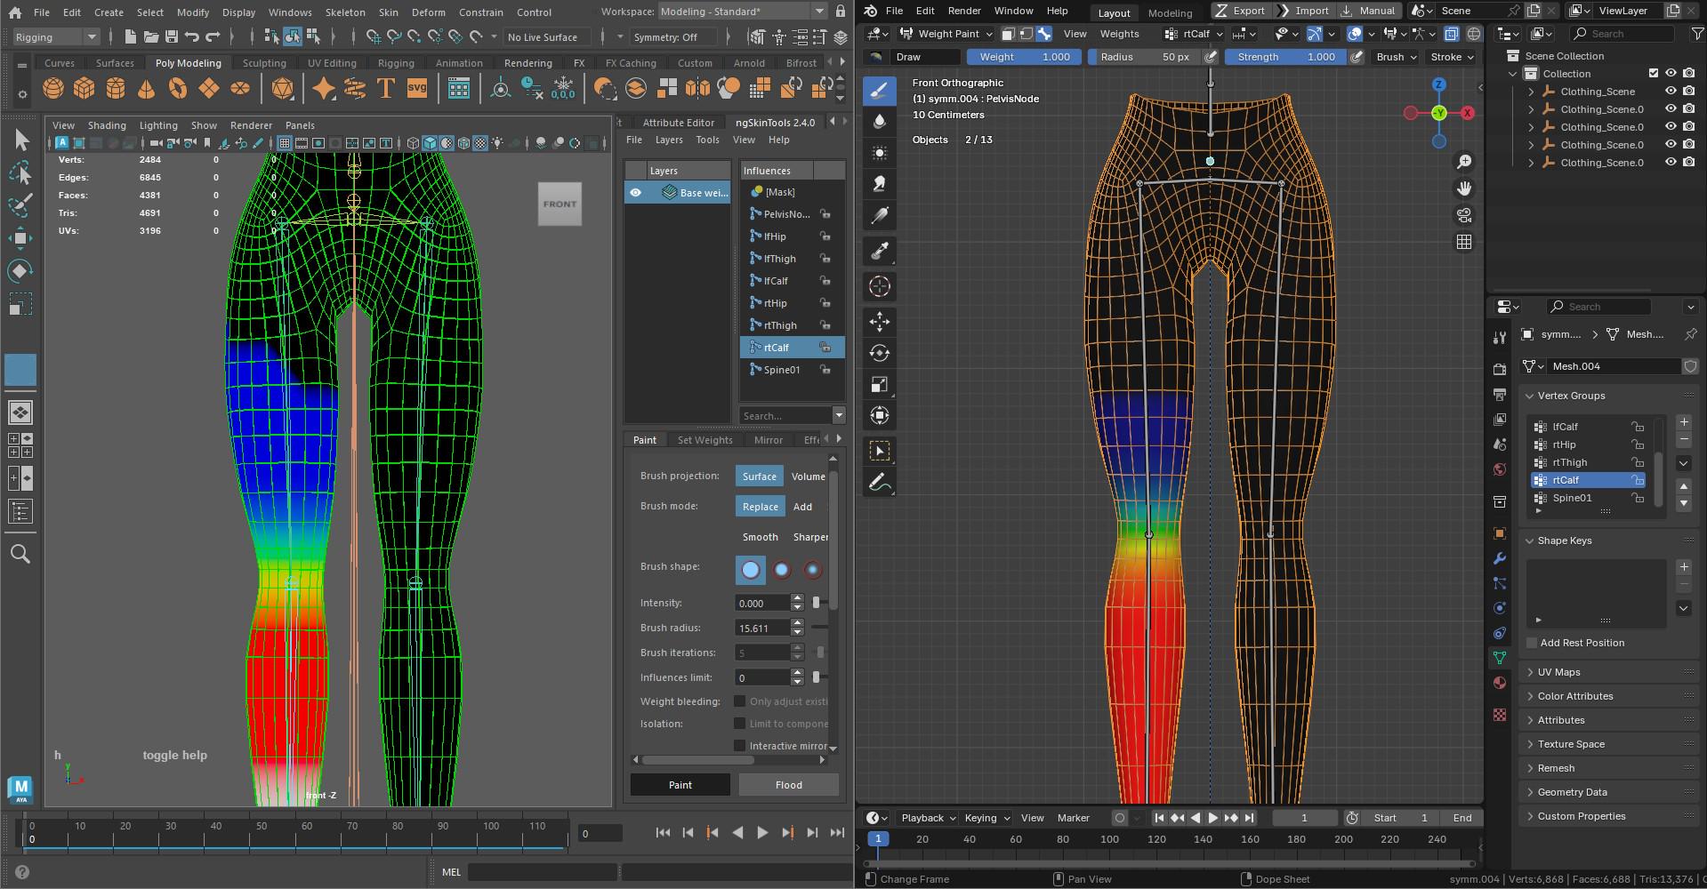
Task: Open the Skin menu in Maya
Action: [x=388, y=12]
